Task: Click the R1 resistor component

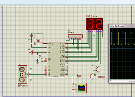Action: tap(79, 76)
